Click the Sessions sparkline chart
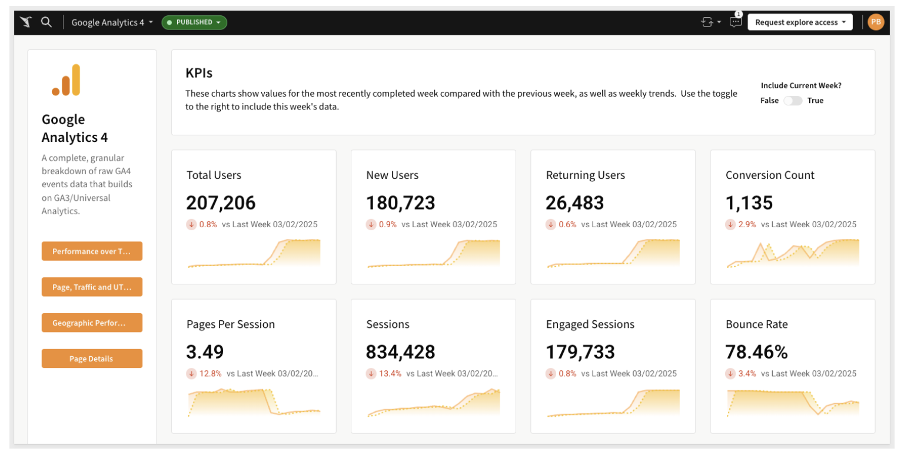904x458 pixels. 433,403
